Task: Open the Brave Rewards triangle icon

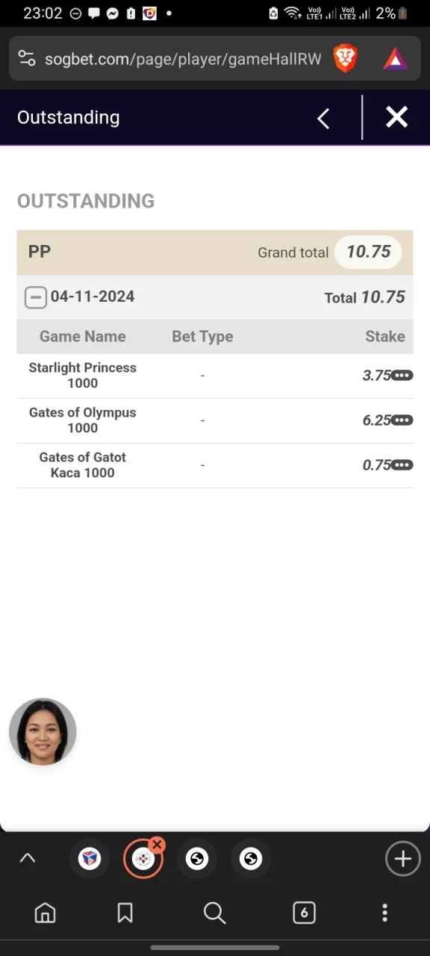Action: (x=395, y=58)
